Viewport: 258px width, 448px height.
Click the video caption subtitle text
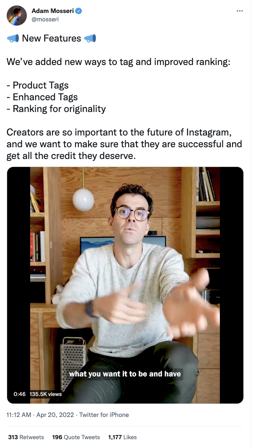tap(125, 374)
